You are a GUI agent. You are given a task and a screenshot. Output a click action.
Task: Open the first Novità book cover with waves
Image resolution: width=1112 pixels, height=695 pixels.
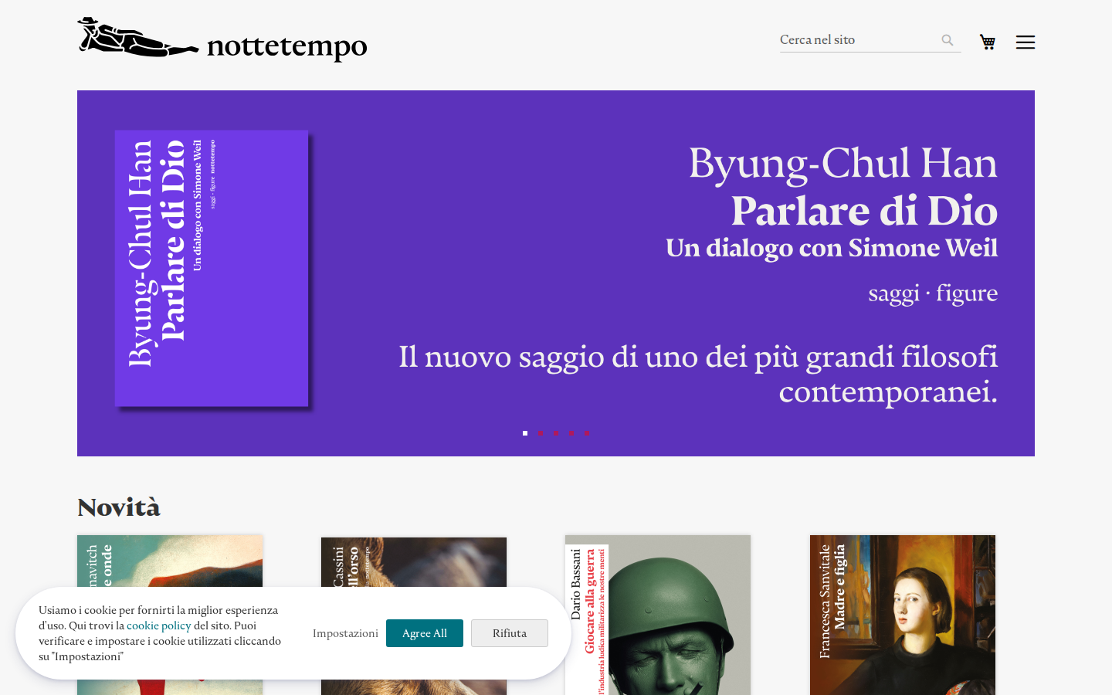point(170,561)
